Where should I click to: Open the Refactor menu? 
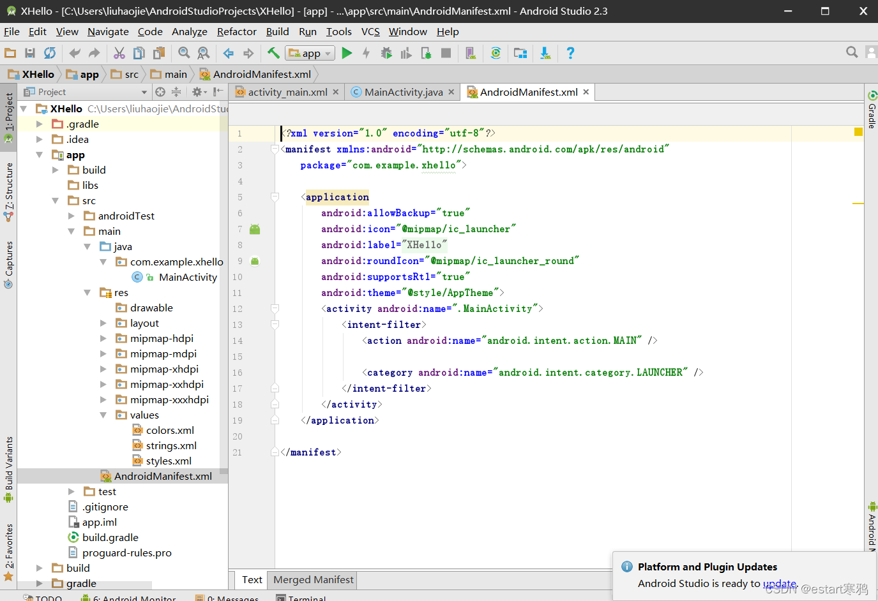point(236,32)
